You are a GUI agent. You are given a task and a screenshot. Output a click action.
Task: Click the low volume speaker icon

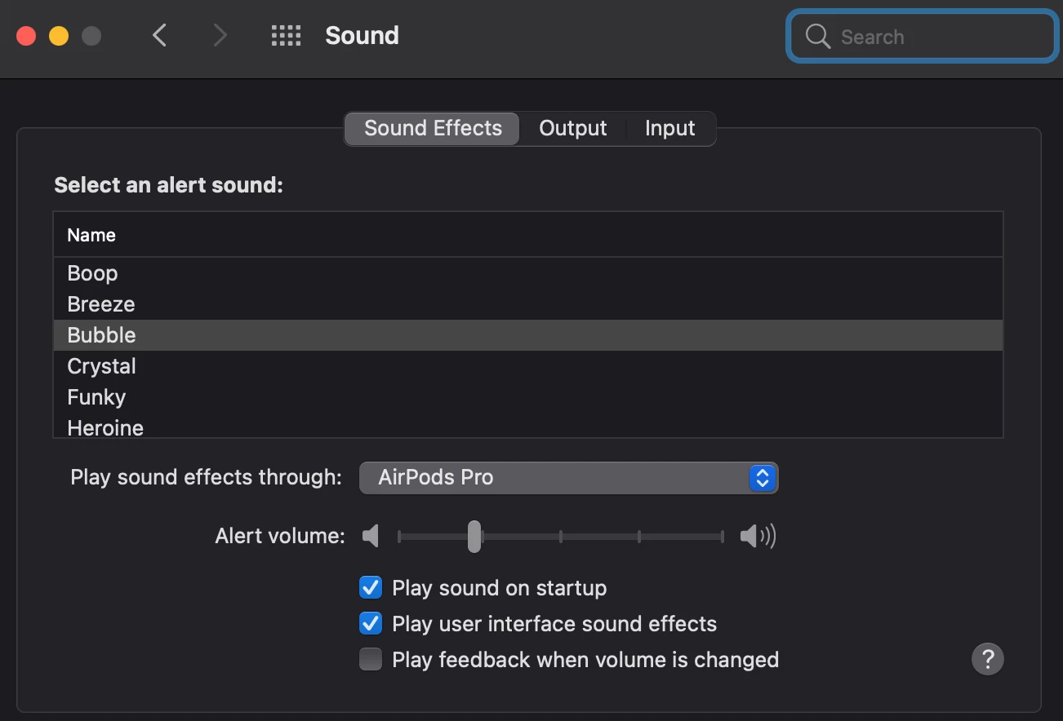(x=371, y=536)
